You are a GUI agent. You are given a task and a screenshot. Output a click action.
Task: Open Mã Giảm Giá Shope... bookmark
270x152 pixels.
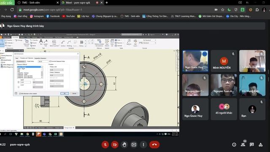tap(211, 16)
